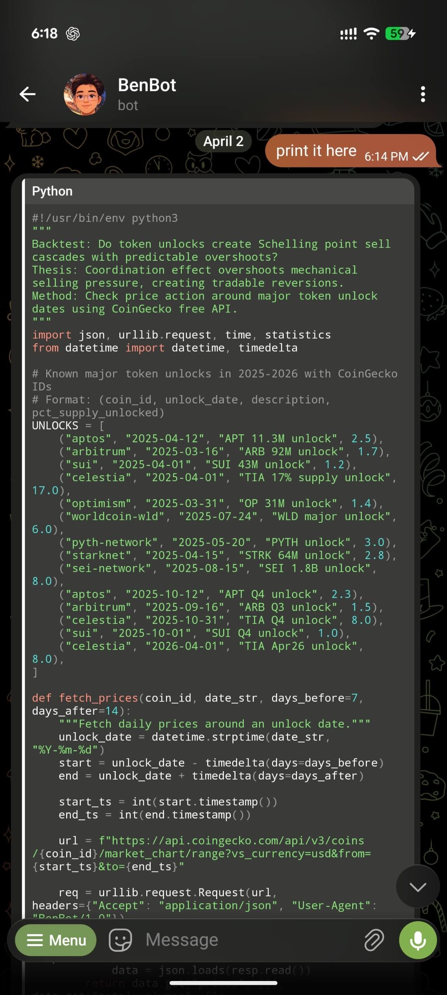447x995 pixels.
Task: Tap the double-check read receipt icon
Action: pos(421,156)
